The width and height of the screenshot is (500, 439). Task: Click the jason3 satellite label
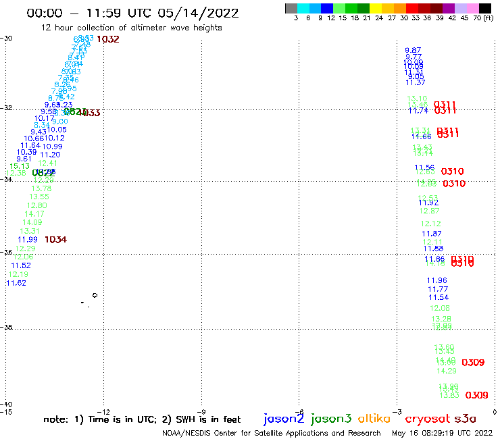coord(331,419)
